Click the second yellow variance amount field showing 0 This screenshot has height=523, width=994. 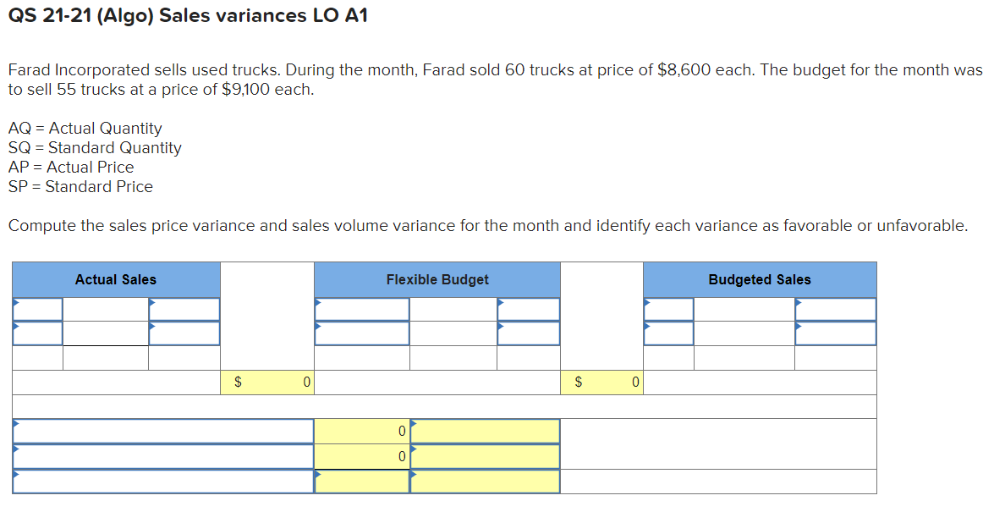pyautogui.click(x=364, y=455)
